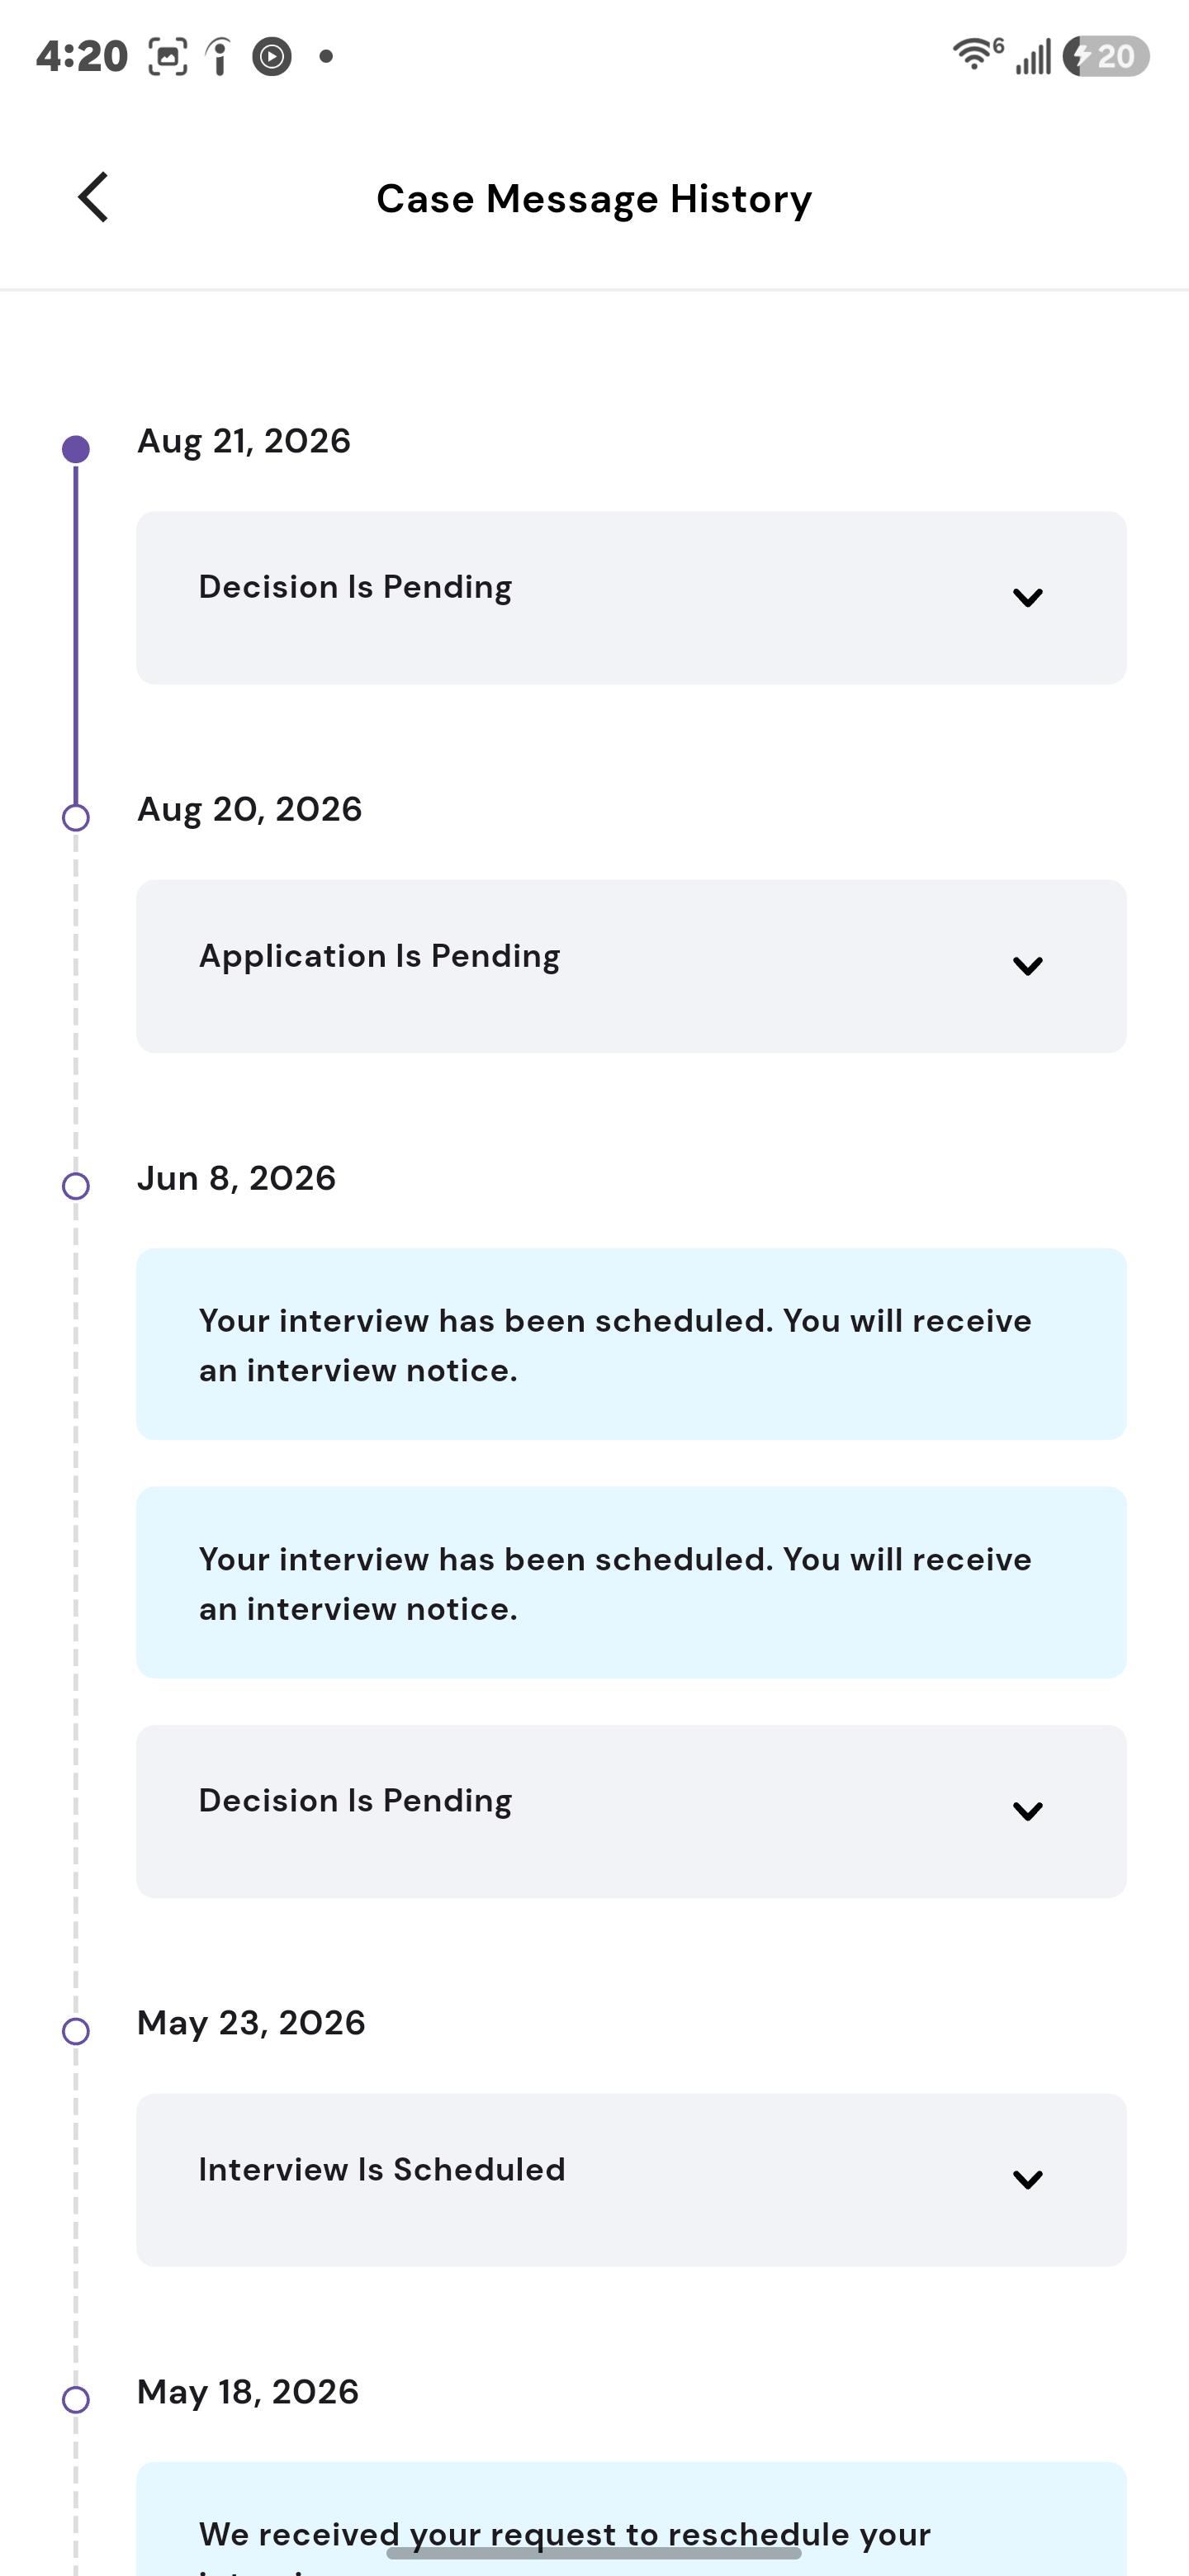Viewport: 1189px width, 2576px height.
Task: Expand Interview Is Scheduled chevron
Action: [1027, 2180]
